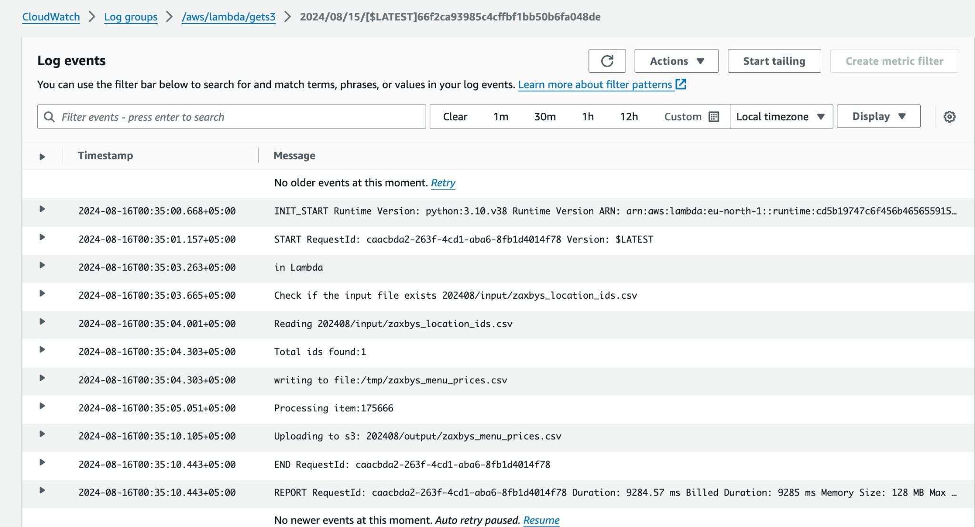Click the refresh log events icon
This screenshot has height=527, width=975.
607,61
